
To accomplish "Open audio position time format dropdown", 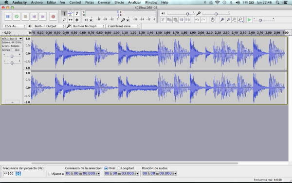I will pos(175,174).
